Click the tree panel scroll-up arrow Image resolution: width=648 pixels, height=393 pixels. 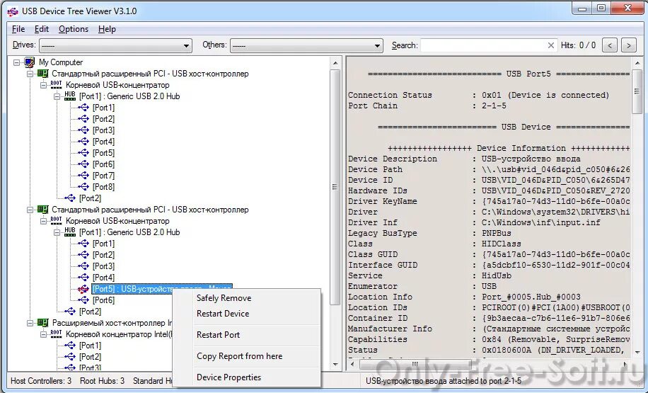point(335,63)
